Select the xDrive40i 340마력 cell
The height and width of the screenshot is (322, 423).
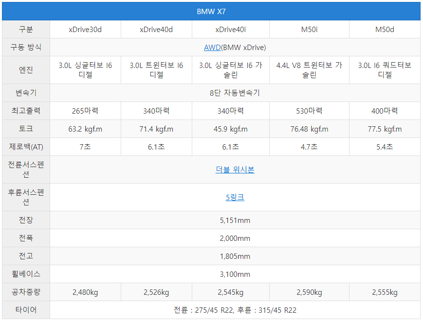[230, 111]
